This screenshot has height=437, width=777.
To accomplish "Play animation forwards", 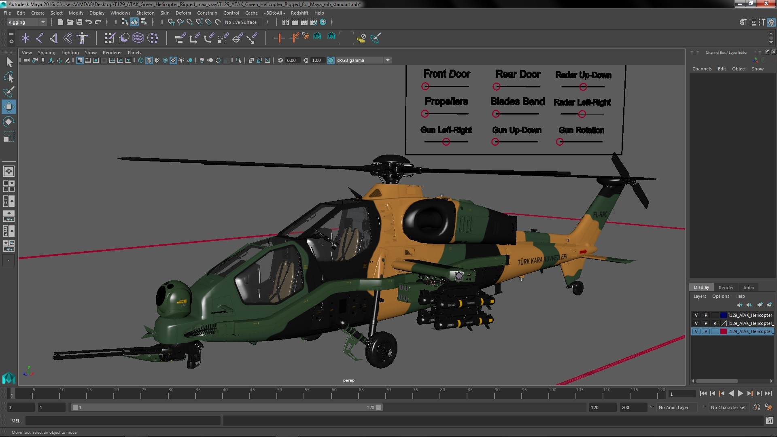I will 740,393.
